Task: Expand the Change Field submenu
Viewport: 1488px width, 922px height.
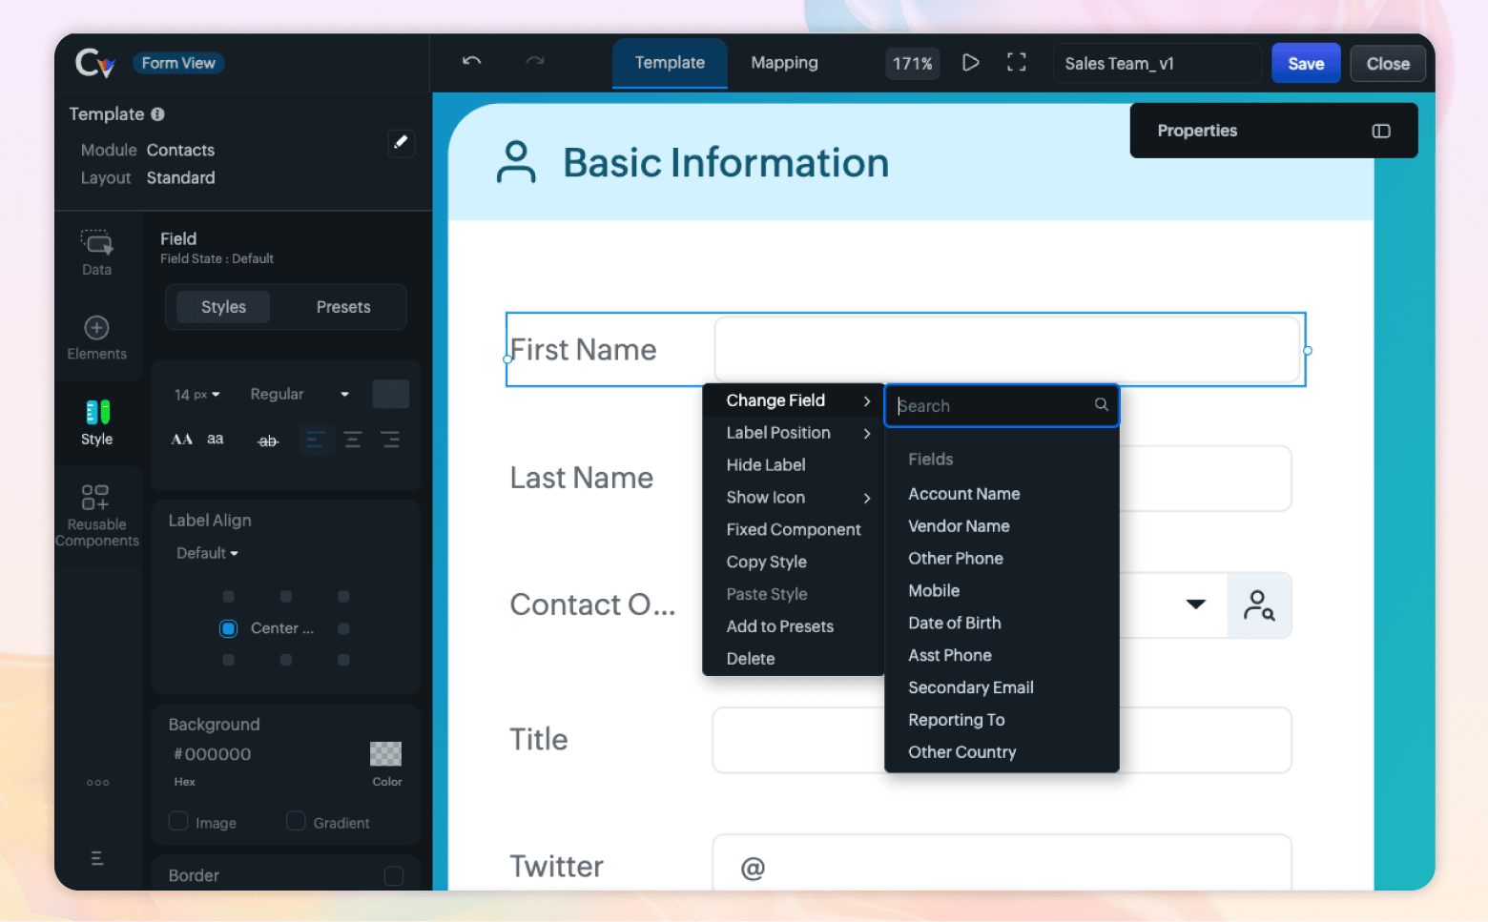Action: tap(794, 400)
